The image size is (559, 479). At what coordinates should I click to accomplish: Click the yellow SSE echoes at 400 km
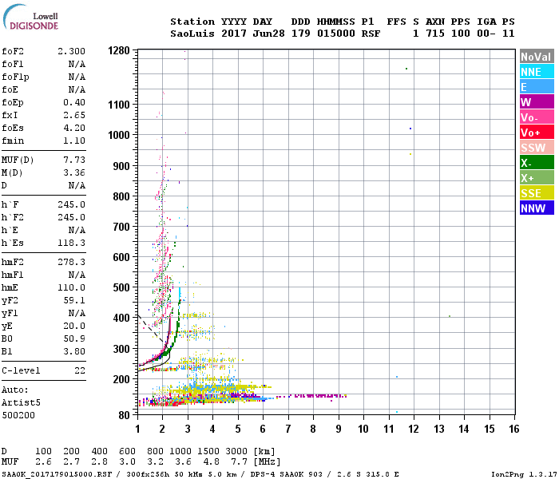tap(196, 315)
